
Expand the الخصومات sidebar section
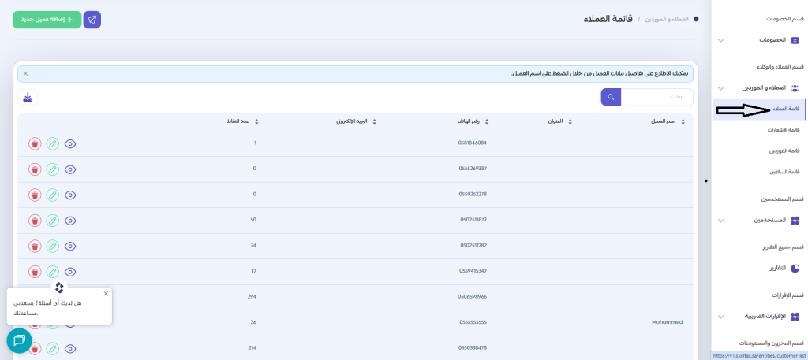coord(720,40)
